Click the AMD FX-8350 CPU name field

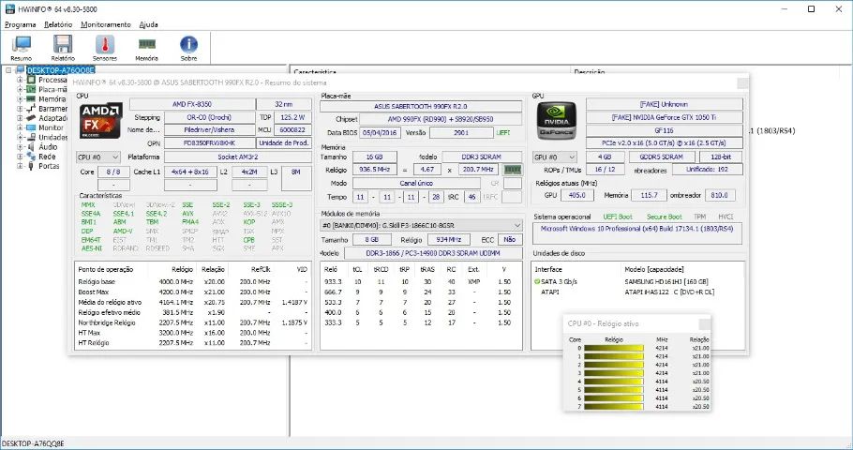pos(192,104)
